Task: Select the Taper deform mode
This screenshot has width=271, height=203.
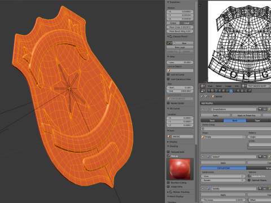Action: [257, 121]
